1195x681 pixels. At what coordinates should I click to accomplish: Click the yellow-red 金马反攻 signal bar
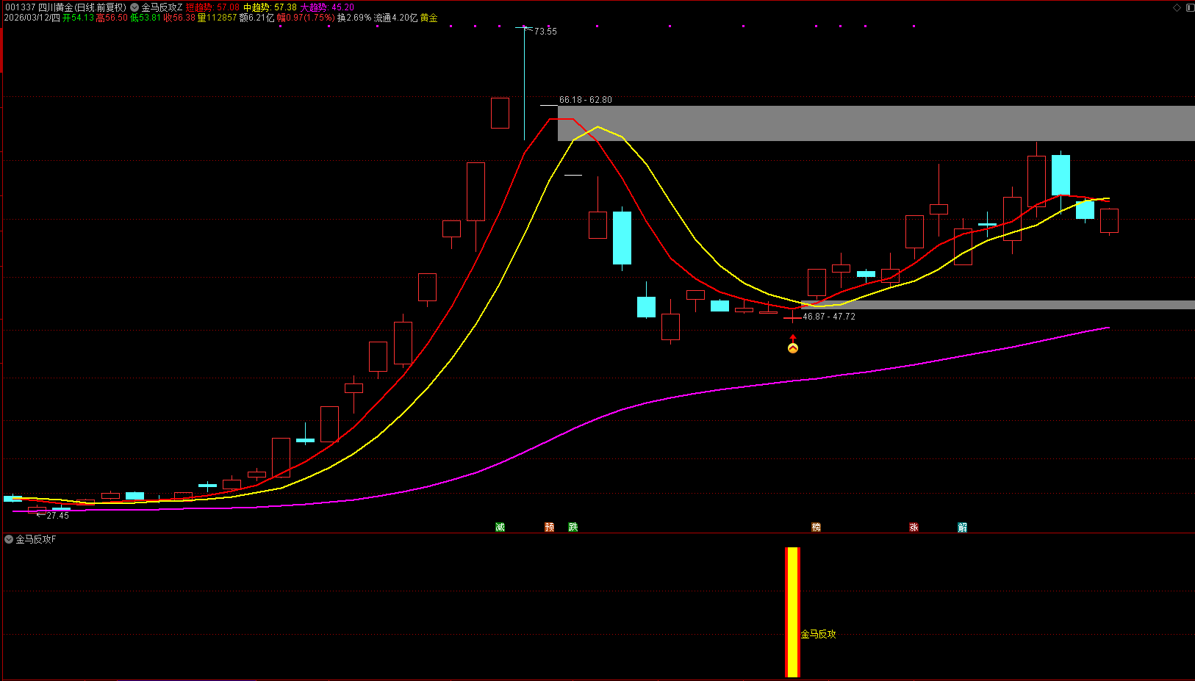click(792, 612)
